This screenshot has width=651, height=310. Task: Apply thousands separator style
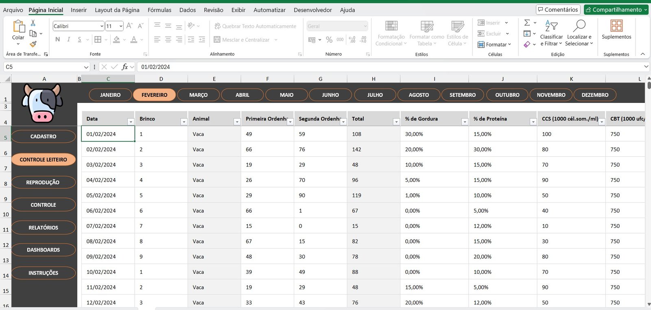[340, 39]
